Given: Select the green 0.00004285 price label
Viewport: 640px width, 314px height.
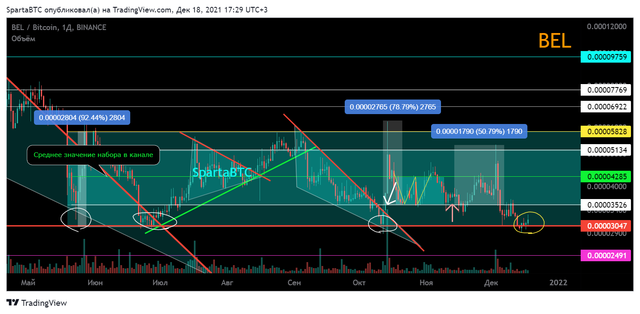Looking at the screenshot, I should [x=606, y=176].
